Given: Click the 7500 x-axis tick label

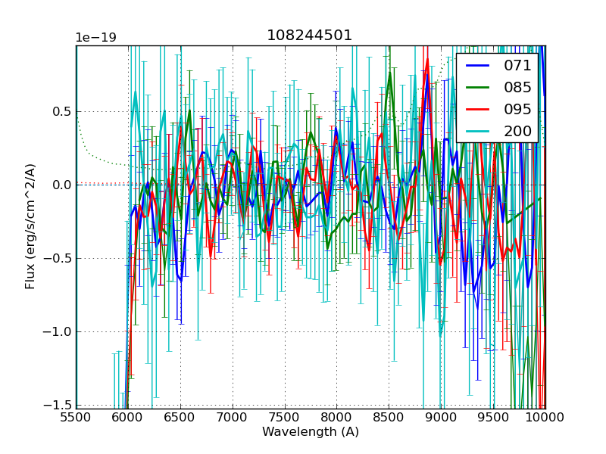Looking at the screenshot, I should pyautogui.click(x=285, y=417).
